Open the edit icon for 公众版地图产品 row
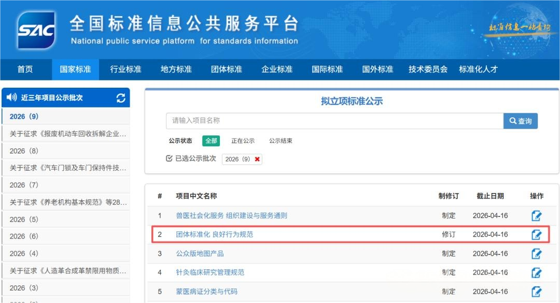The image size is (560, 303). pyautogui.click(x=537, y=254)
